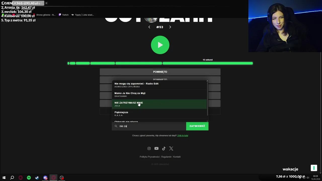Screen dimensions: 322x181
Task: Open the X (Twitter) icon in footer
Action: 171,149
